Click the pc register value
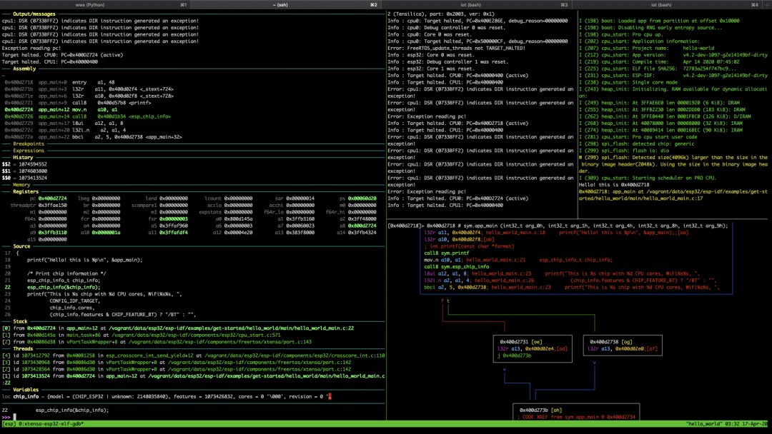The height and width of the screenshot is (434, 772). 52,198
